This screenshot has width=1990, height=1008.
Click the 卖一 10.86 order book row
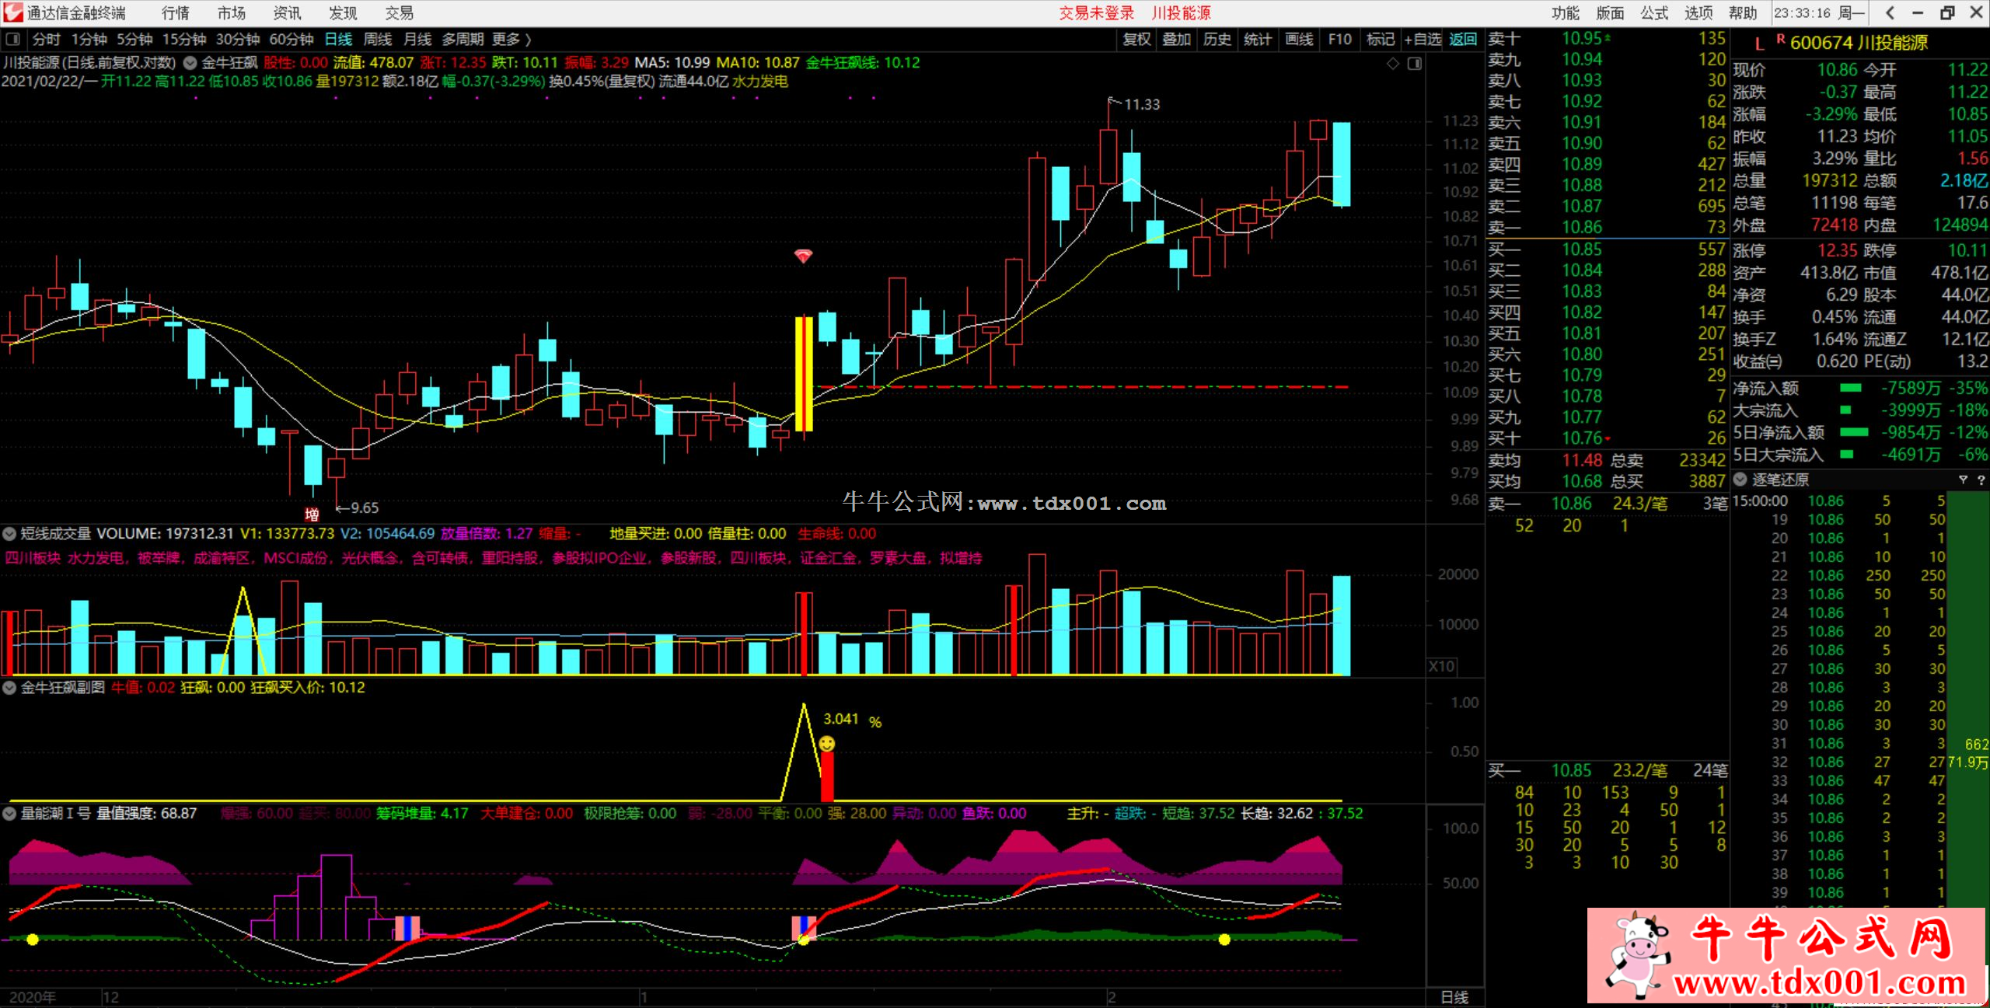point(1607,227)
